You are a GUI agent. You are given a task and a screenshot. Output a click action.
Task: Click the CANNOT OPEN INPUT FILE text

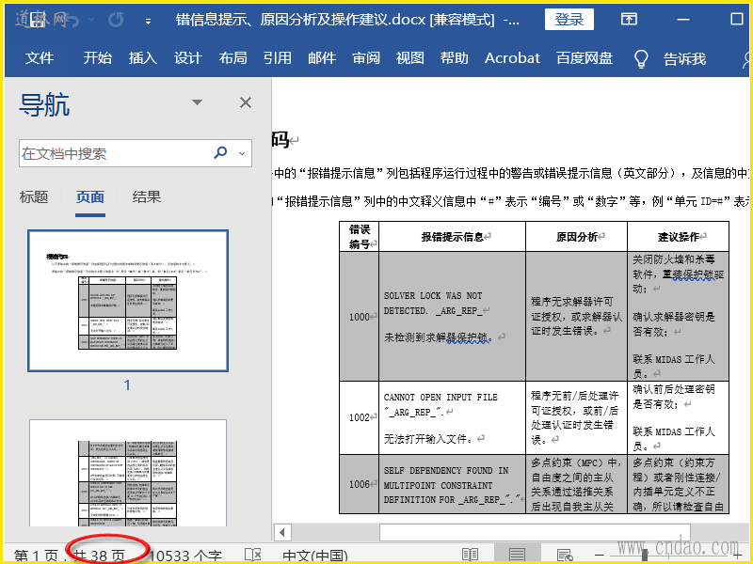441,397
